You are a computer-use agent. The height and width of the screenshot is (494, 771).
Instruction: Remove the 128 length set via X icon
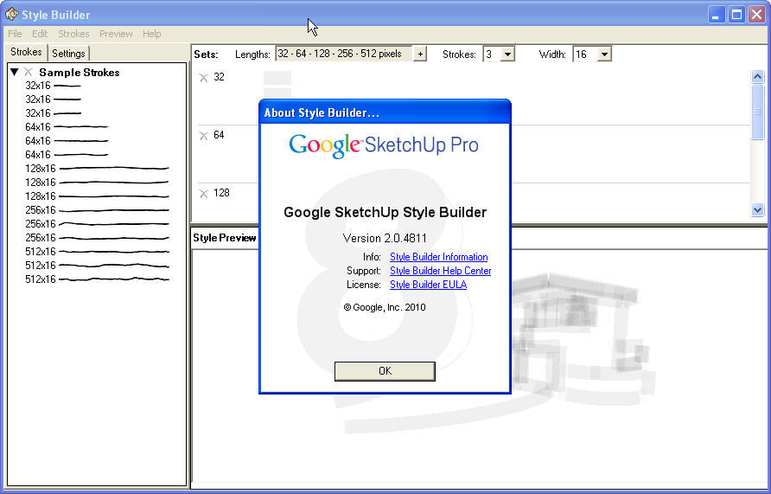[x=204, y=194]
